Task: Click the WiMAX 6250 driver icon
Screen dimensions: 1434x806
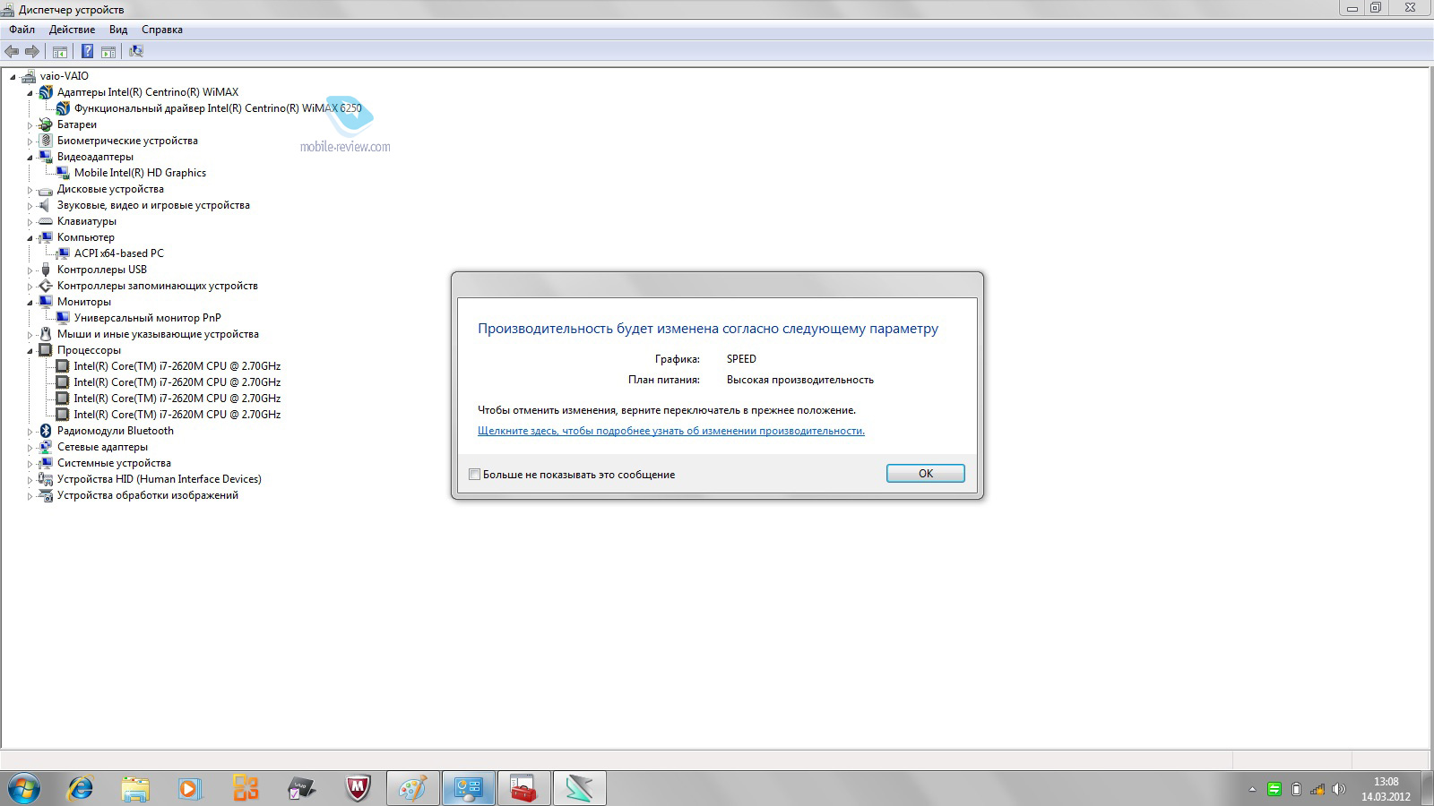Action: pos(63,108)
